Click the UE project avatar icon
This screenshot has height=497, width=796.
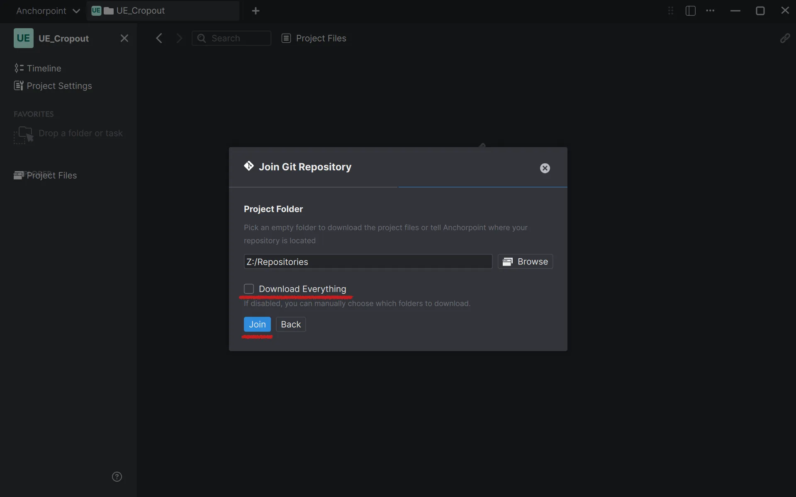click(x=23, y=38)
